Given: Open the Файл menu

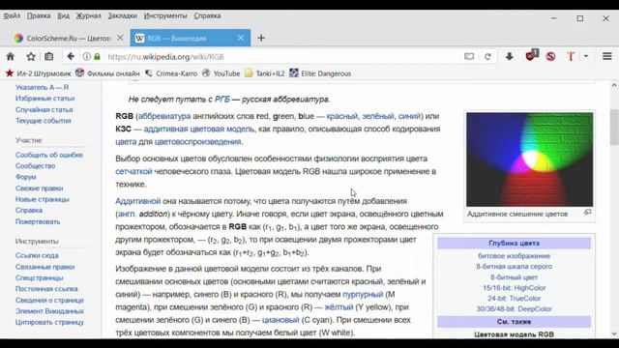Looking at the screenshot, I should click(x=12, y=15).
